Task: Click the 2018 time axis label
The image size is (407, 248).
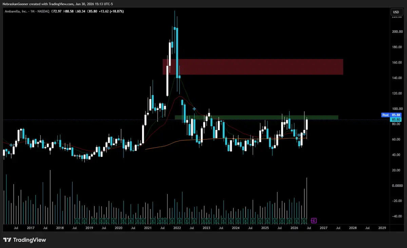Action: tap(60, 228)
